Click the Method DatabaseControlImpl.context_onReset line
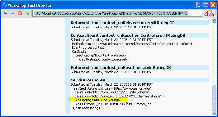The width and height of the screenshot is (218, 117). (x=132, y=44)
